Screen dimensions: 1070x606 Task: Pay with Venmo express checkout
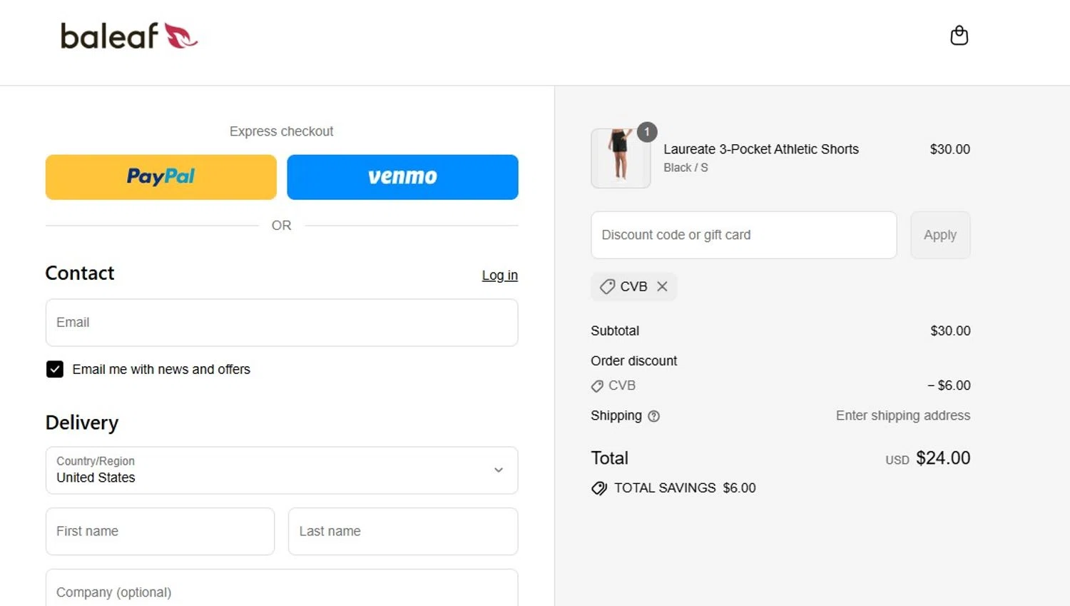(402, 177)
